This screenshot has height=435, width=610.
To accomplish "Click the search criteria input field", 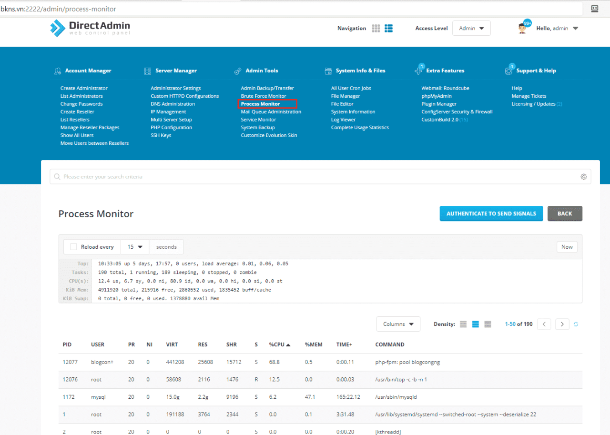I will 315,177.
